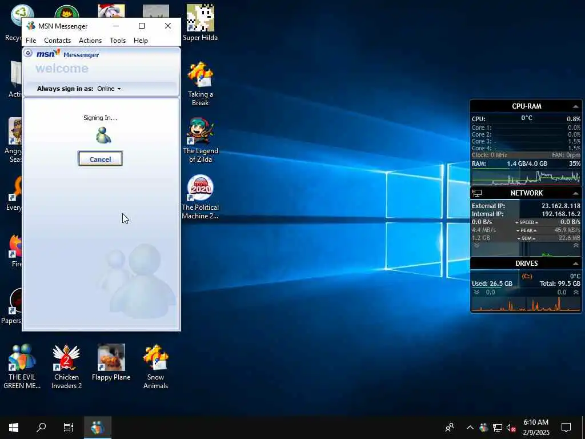Click the Internal IP value 192.168.16.2

(561, 214)
